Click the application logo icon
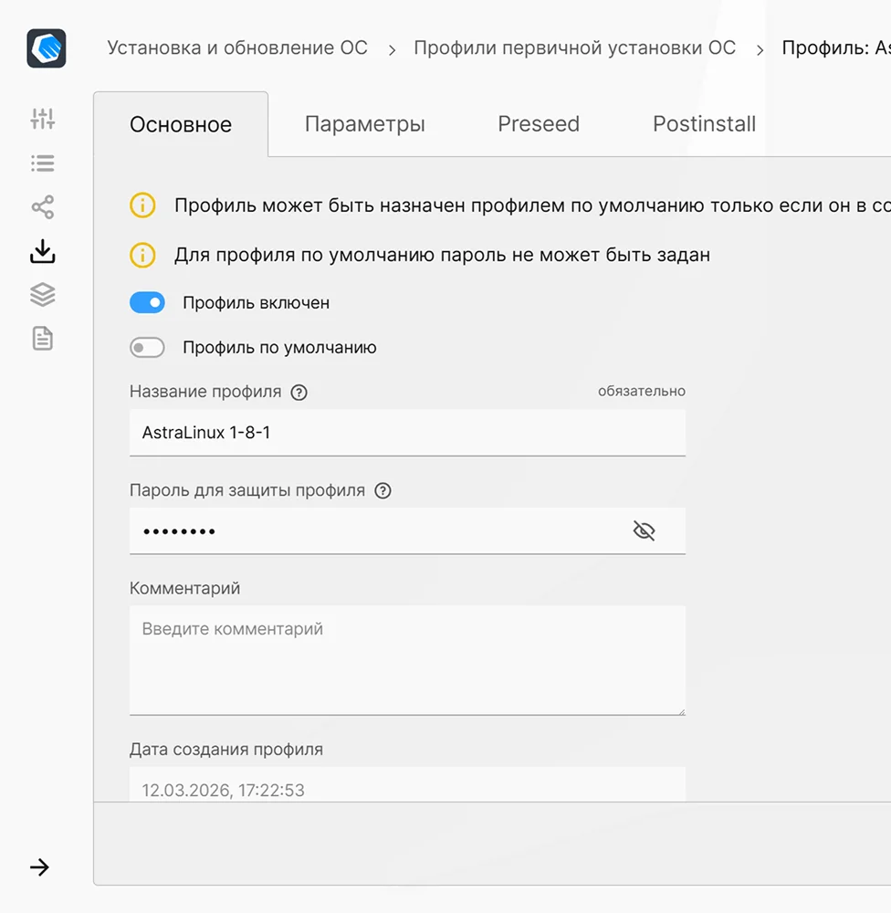The image size is (891, 913). click(x=46, y=48)
